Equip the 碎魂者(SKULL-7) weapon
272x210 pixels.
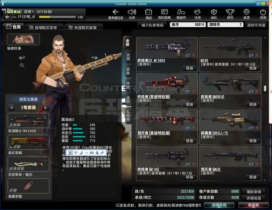(253, 141)
